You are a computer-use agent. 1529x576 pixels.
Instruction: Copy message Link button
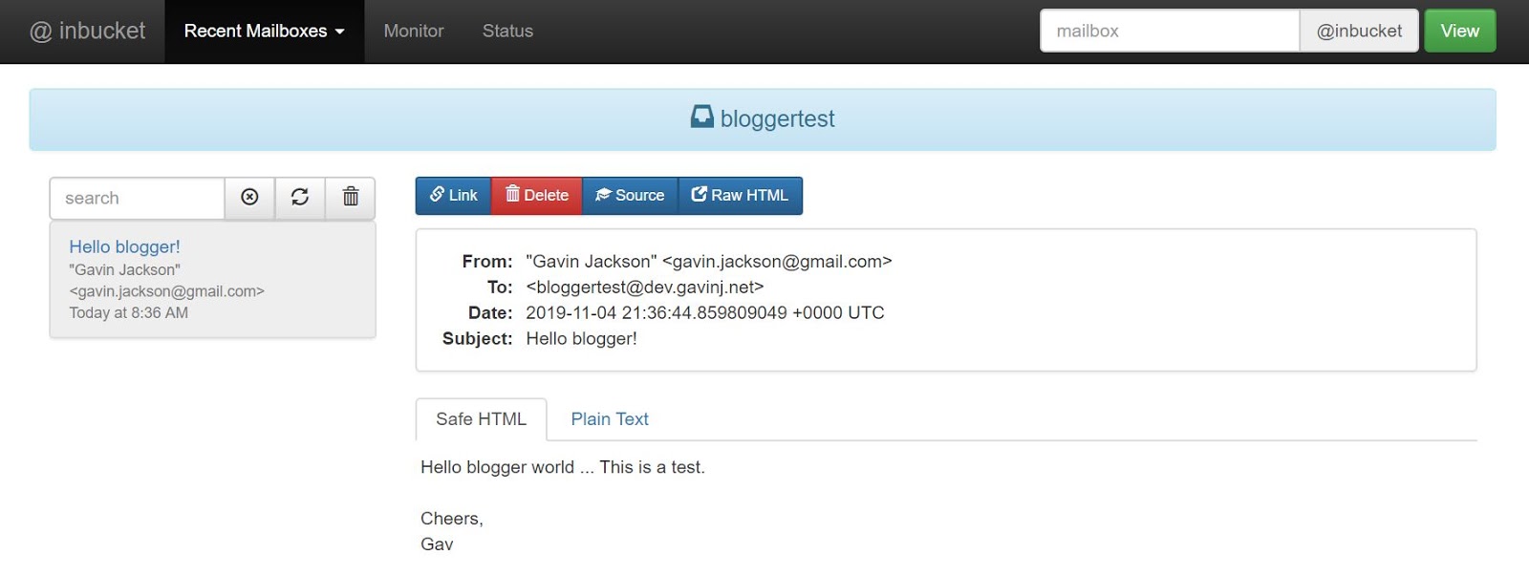453,195
